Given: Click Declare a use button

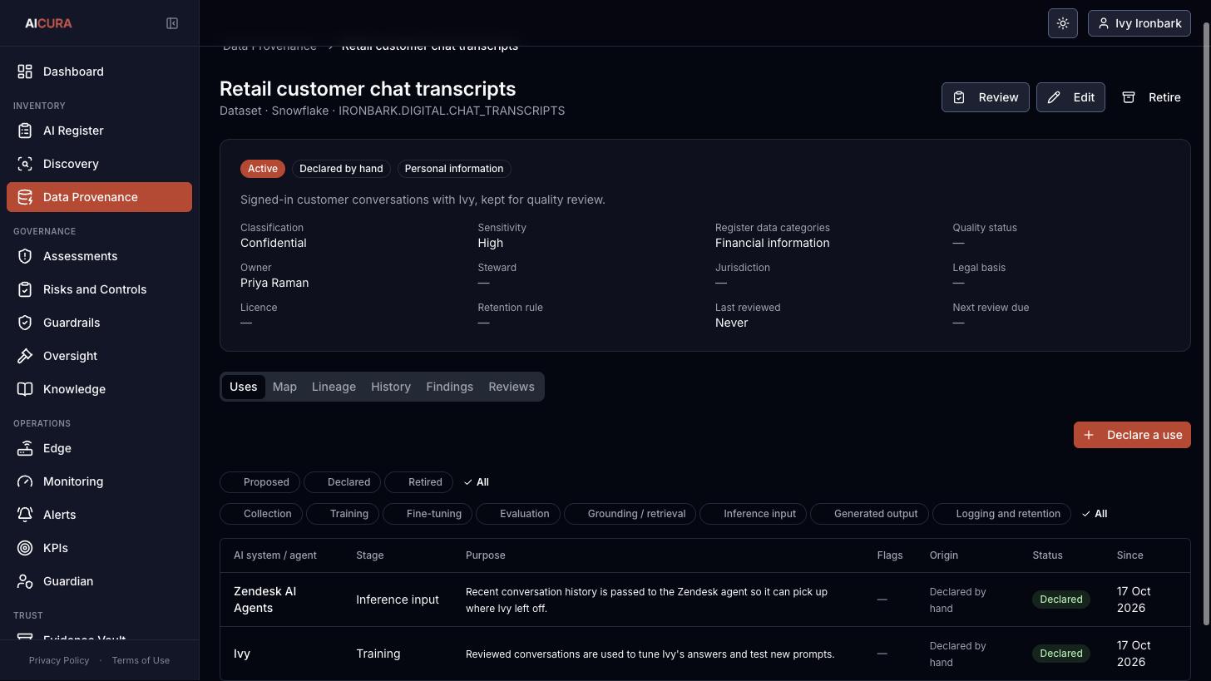Looking at the screenshot, I should click(1132, 435).
